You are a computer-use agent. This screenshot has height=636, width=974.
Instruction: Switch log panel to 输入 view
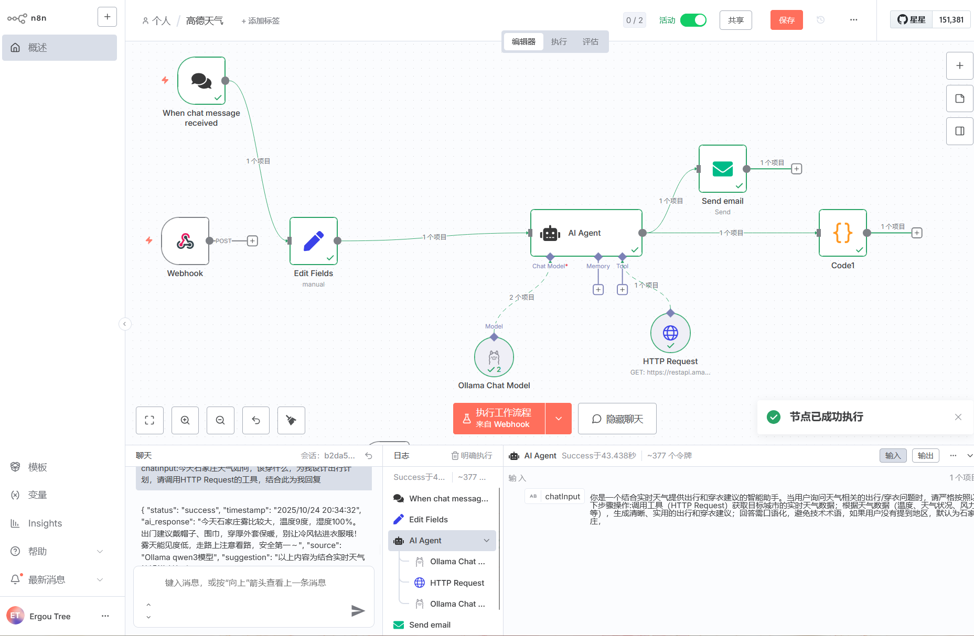point(893,455)
